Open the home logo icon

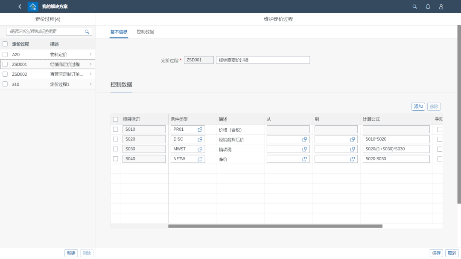point(33,6)
